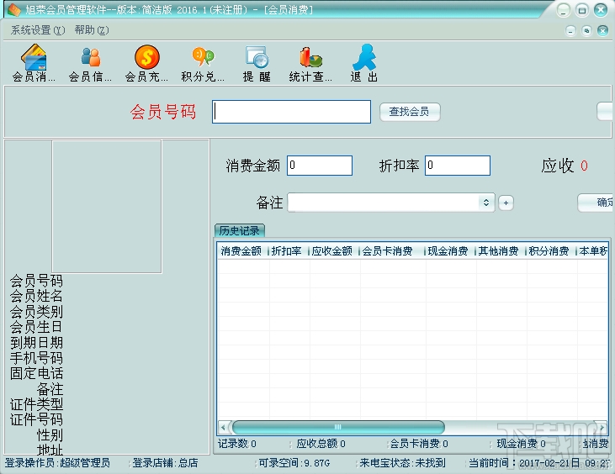Click the 消费金额 input box
Viewport: 615px width, 474px height.
tap(320, 166)
